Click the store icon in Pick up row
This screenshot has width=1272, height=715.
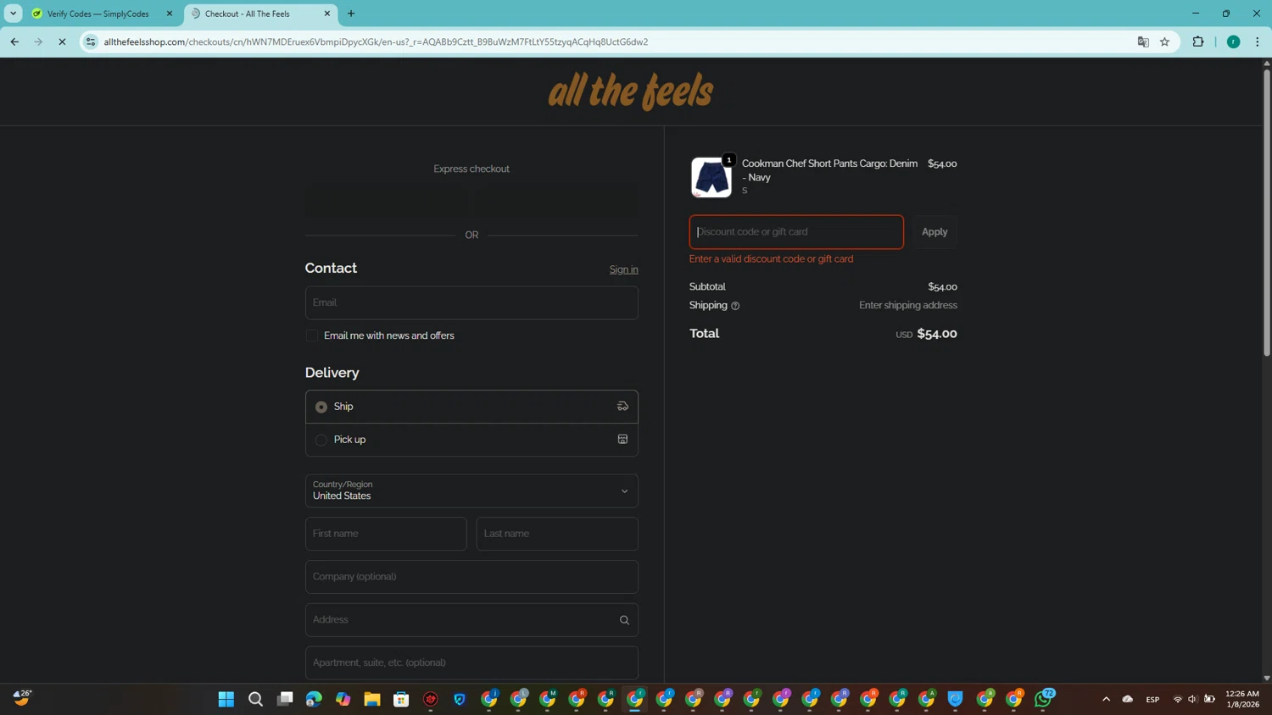coord(622,440)
